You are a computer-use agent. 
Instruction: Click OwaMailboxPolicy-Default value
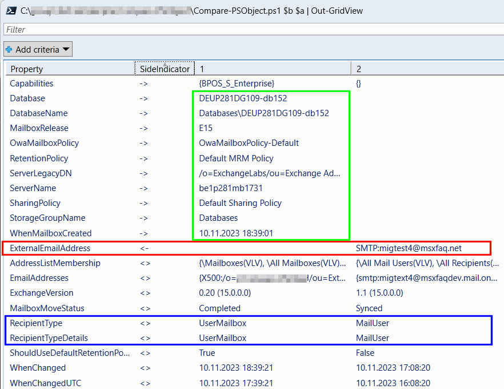coord(249,143)
